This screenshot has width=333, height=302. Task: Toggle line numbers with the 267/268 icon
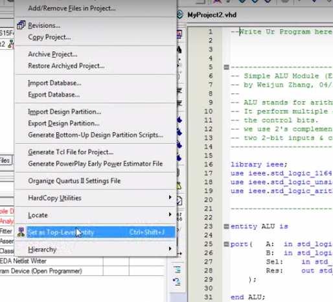point(179,216)
